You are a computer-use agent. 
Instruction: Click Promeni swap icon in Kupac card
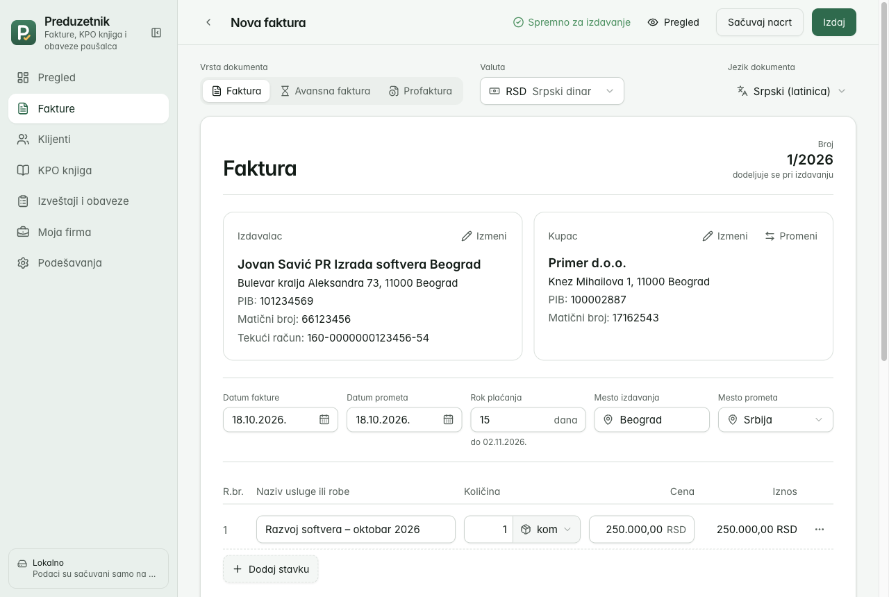click(x=791, y=236)
